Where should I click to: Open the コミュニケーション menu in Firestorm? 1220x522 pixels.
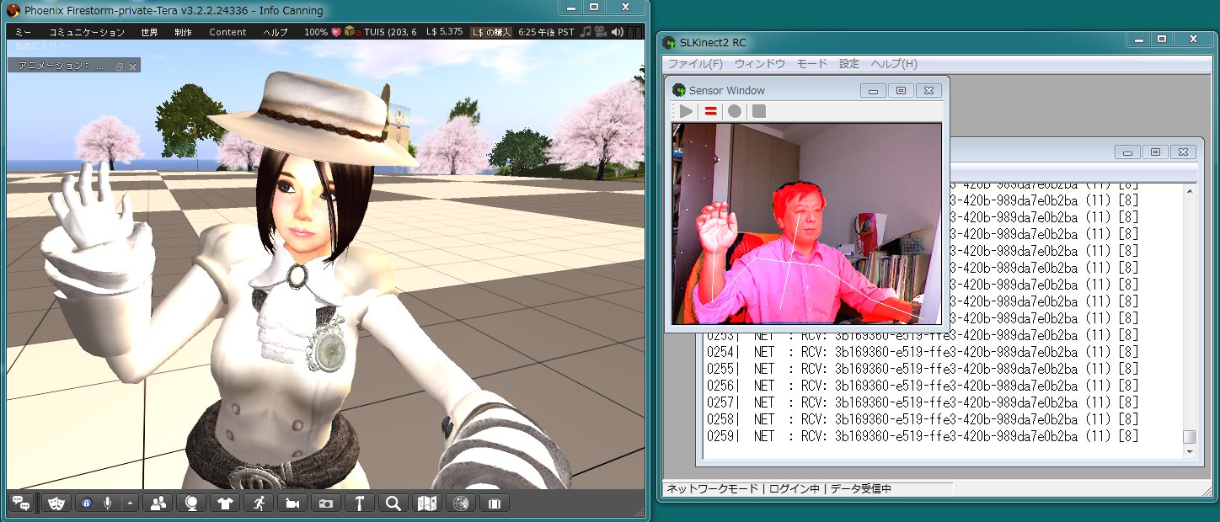pyautogui.click(x=87, y=32)
